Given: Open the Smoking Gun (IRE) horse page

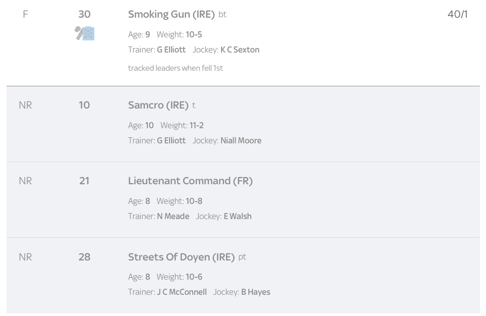Looking at the screenshot, I should [x=172, y=14].
